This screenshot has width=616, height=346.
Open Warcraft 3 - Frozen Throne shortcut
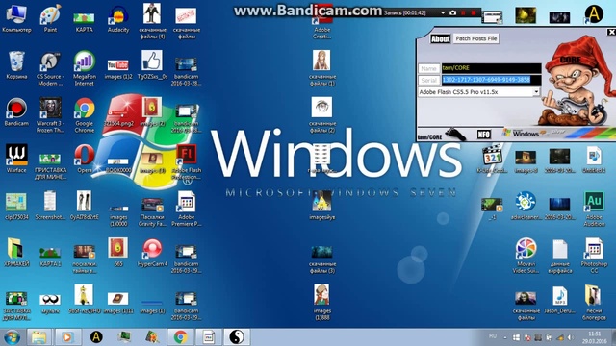(50, 115)
